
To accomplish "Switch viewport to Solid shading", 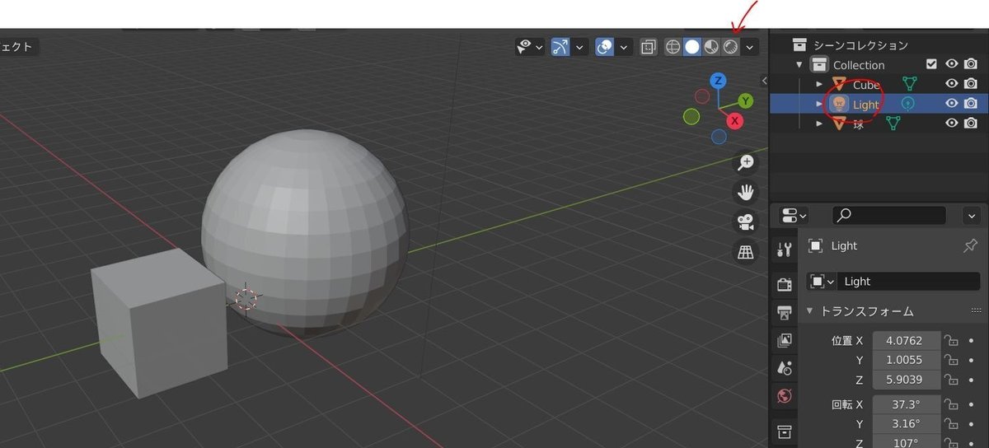I will [x=692, y=47].
